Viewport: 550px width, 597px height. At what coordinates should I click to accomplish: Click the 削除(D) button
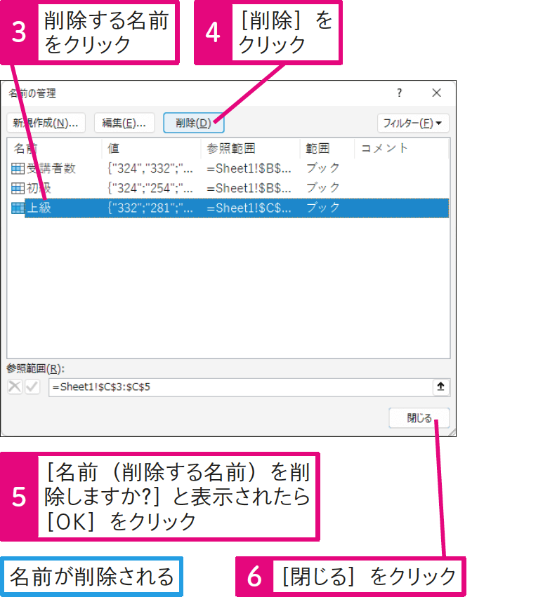click(x=193, y=123)
